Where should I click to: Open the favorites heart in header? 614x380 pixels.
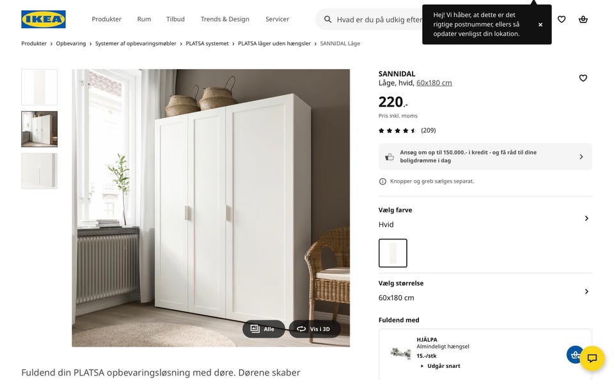click(x=562, y=19)
